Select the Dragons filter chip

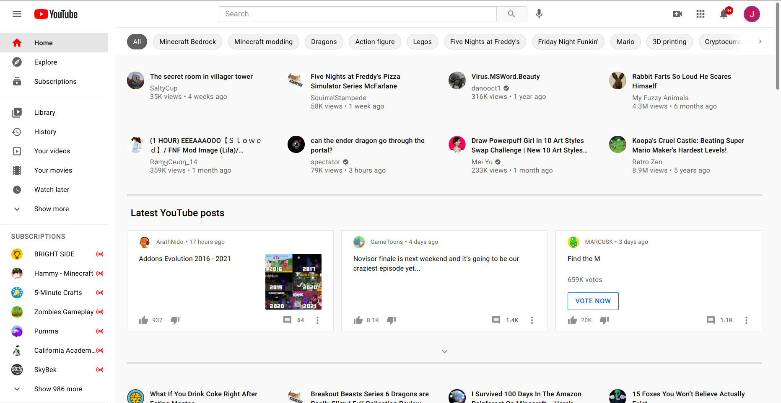(x=324, y=41)
